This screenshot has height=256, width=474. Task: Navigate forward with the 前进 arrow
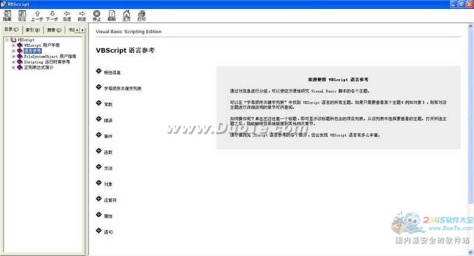(82, 15)
